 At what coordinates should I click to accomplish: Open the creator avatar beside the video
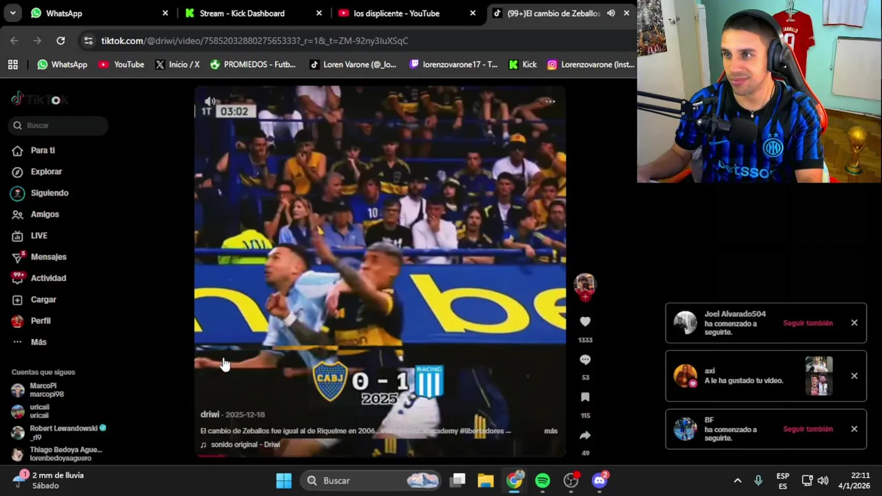pyautogui.click(x=585, y=284)
